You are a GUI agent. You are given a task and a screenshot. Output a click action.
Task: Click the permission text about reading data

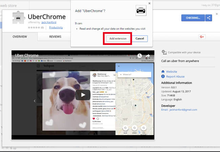[x=112, y=29]
